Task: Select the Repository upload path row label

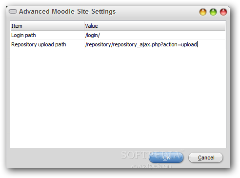Action: [39, 44]
